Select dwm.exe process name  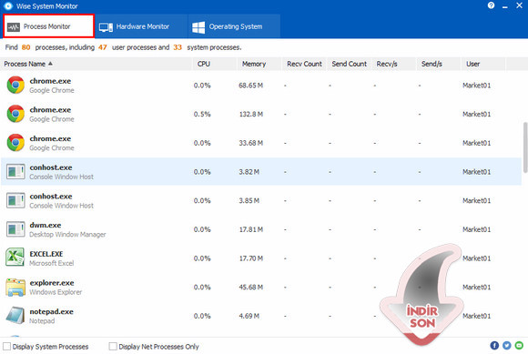point(46,225)
